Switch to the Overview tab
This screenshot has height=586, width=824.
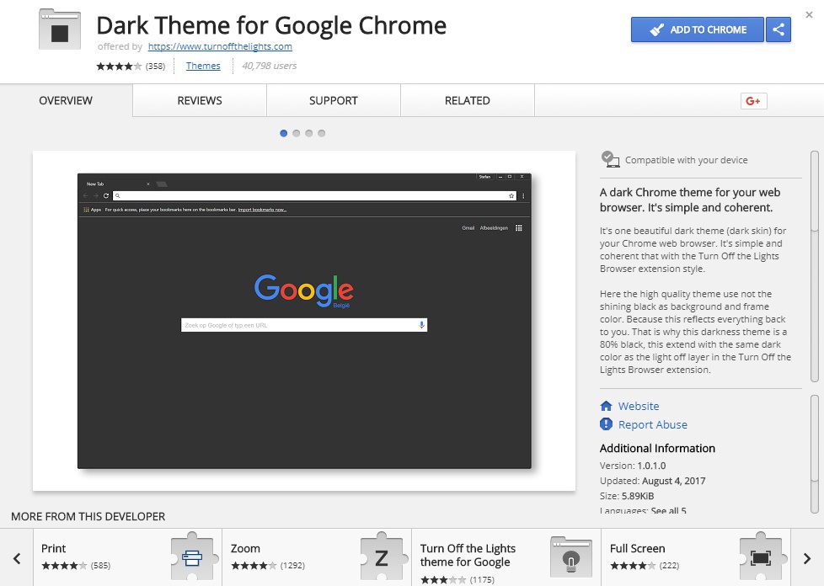[x=66, y=100]
